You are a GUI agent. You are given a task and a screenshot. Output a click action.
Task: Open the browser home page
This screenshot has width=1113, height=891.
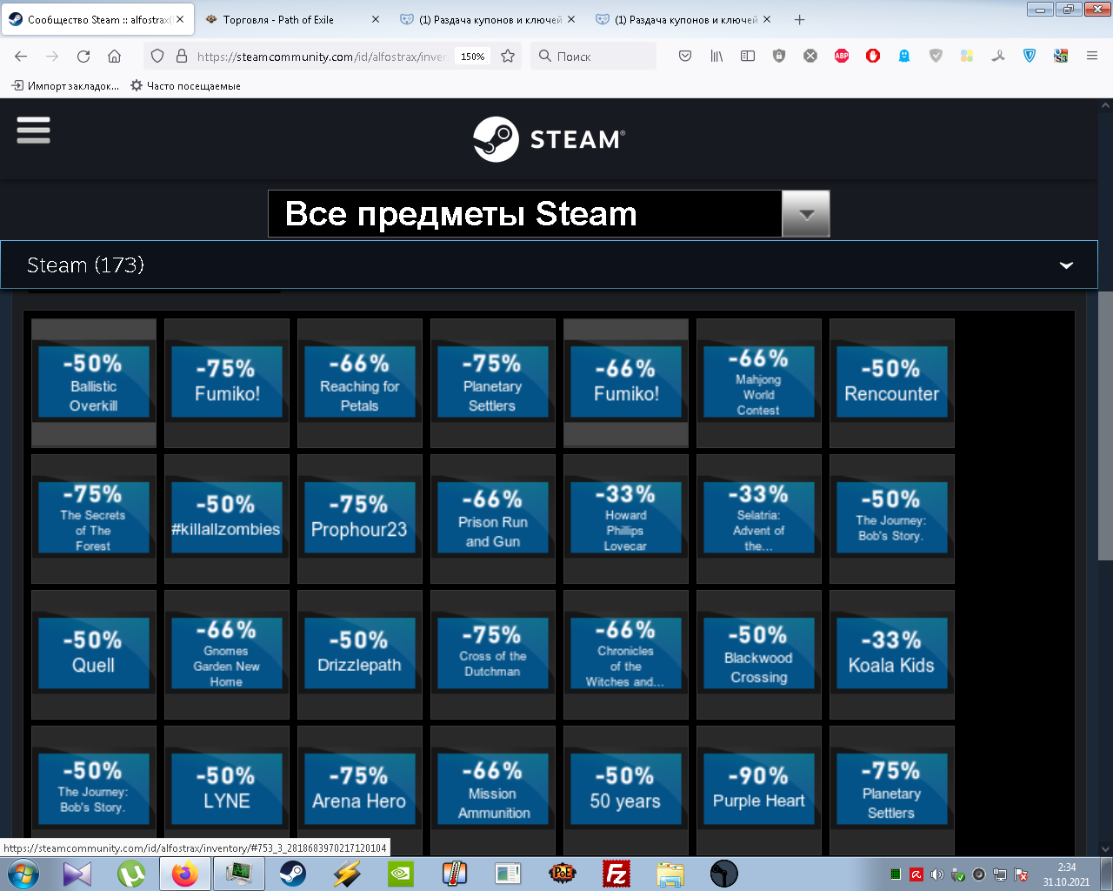[x=114, y=56]
